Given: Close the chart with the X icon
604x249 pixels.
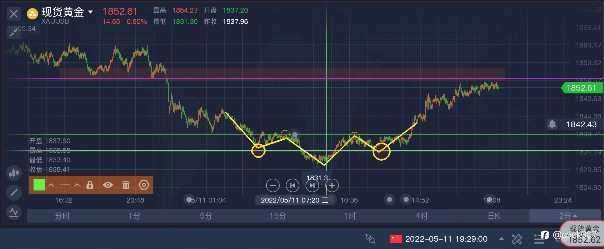Looking at the screenshot, I should [x=14, y=14].
